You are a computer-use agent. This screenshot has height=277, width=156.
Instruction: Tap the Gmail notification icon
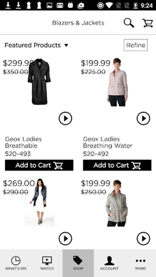(x=60, y=6)
